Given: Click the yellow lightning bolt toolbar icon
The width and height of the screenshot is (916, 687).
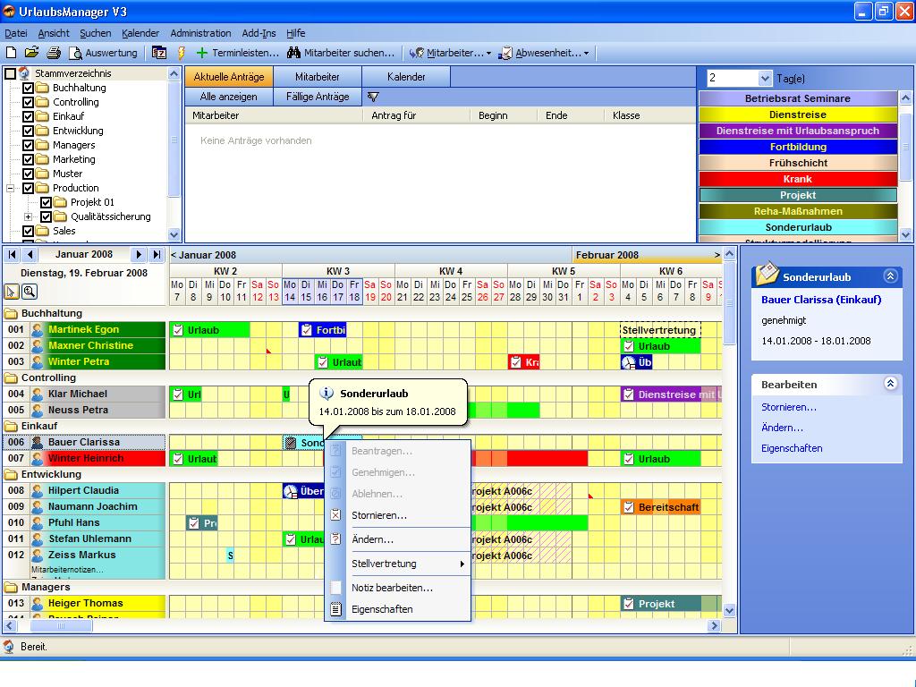Looking at the screenshot, I should point(182,53).
